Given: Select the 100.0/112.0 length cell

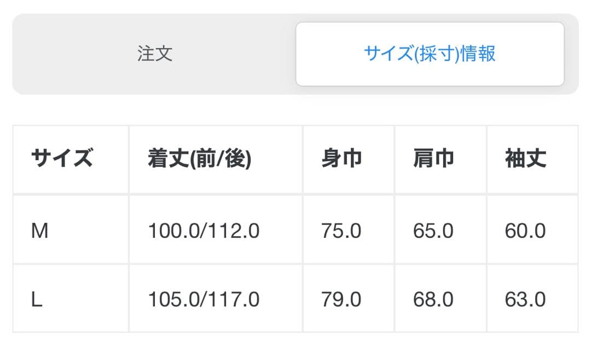Looking at the screenshot, I should (204, 231).
